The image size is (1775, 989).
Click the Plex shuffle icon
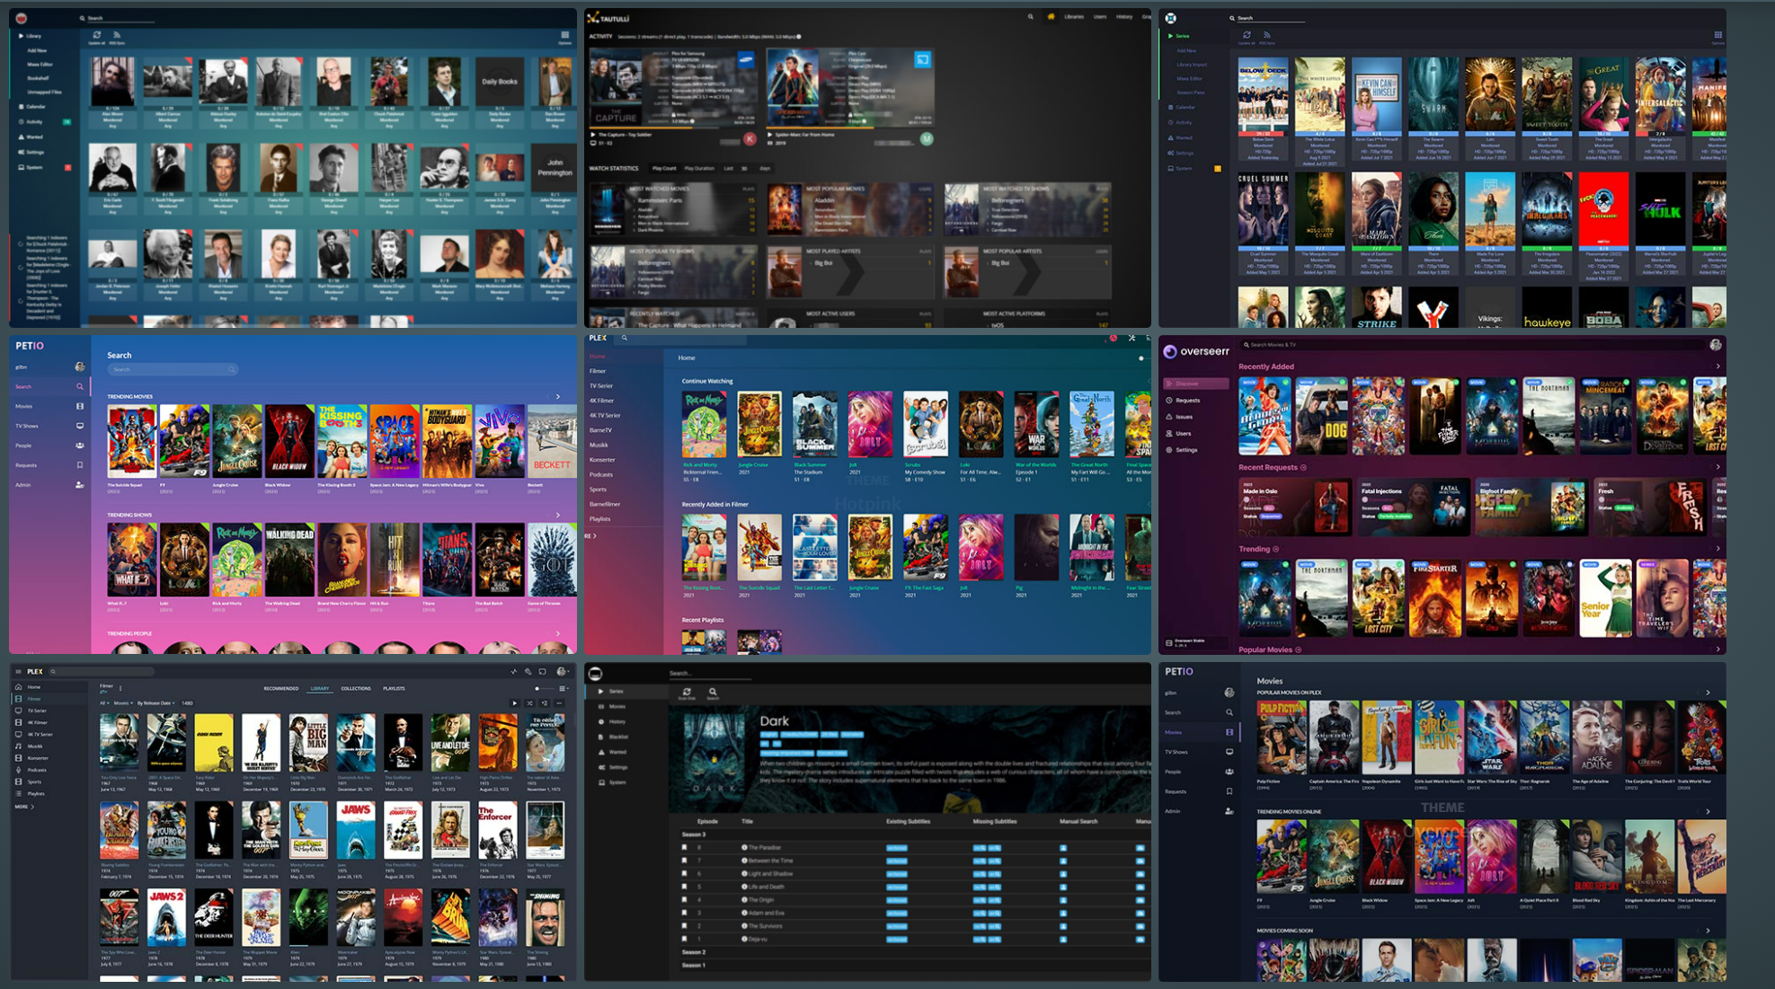coord(529,703)
